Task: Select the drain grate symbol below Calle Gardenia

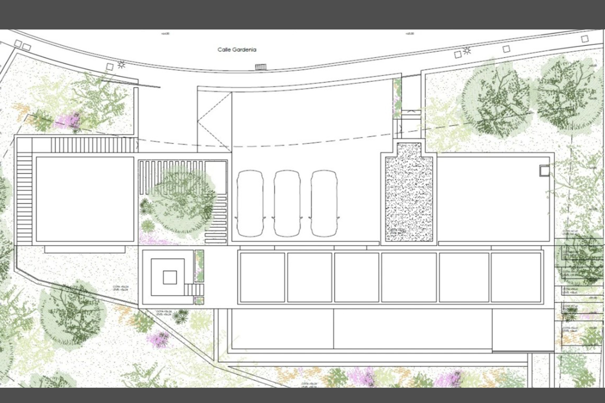Action: (261, 67)
